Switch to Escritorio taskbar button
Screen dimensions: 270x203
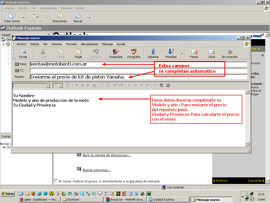click(x=83, y=200)
